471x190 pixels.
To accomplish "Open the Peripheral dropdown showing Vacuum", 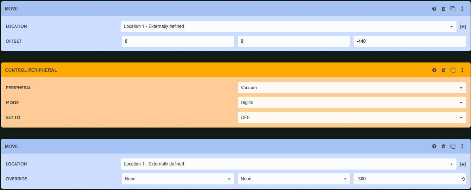I will (351, 88).
